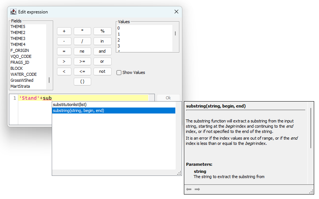
Task: Select substitutionlist(list) autocomplete suggestion
Action: coord(114,105)
